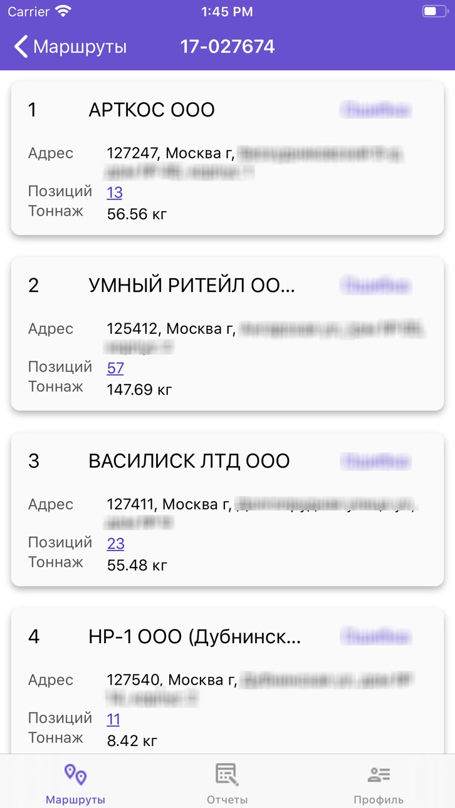Open the Маршруты map pin icon
This screenshot has width=455, height=808.
point(75,775)
